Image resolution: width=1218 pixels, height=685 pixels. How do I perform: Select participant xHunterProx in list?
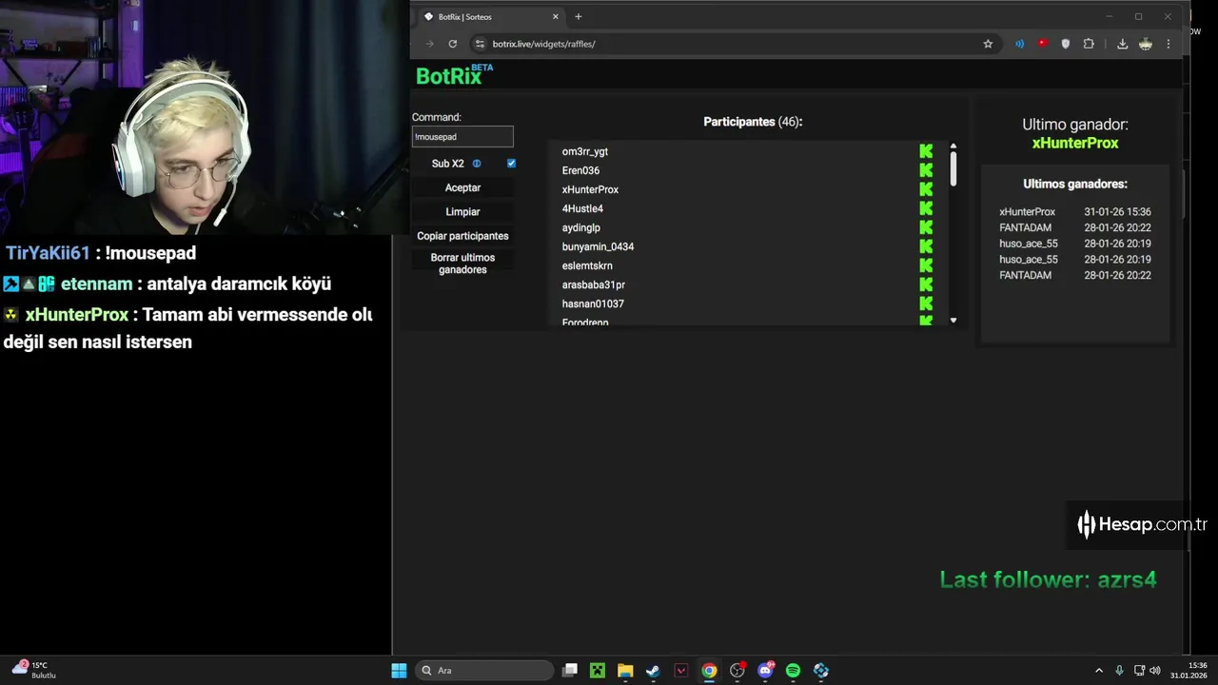tap(590, 189)
